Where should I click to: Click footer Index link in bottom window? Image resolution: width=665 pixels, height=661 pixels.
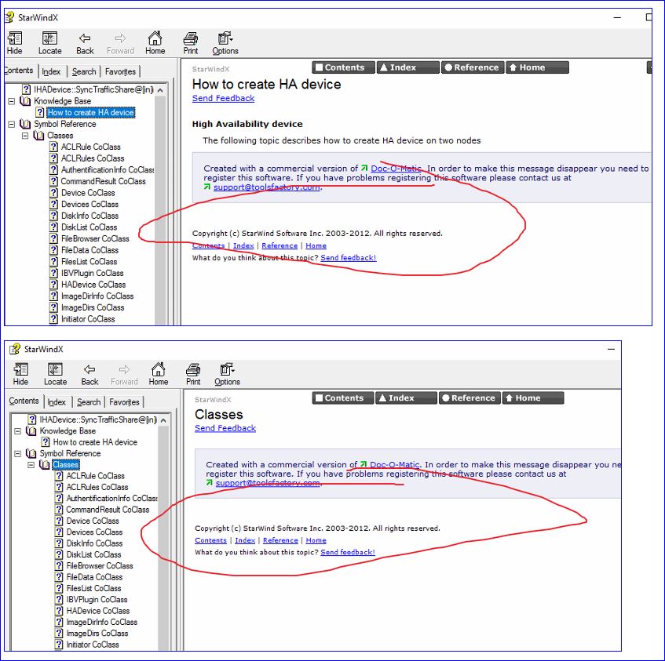click(x=245, y=540)
